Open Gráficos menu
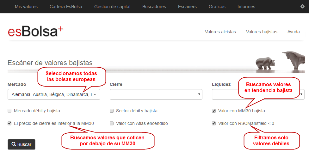This screenshot has height=151, width=309. (x=217, y=7)
